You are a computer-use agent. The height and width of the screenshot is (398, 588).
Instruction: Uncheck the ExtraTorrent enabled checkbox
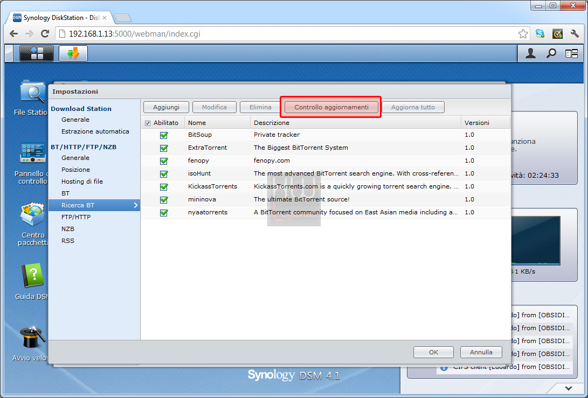[x=164, y=148]
